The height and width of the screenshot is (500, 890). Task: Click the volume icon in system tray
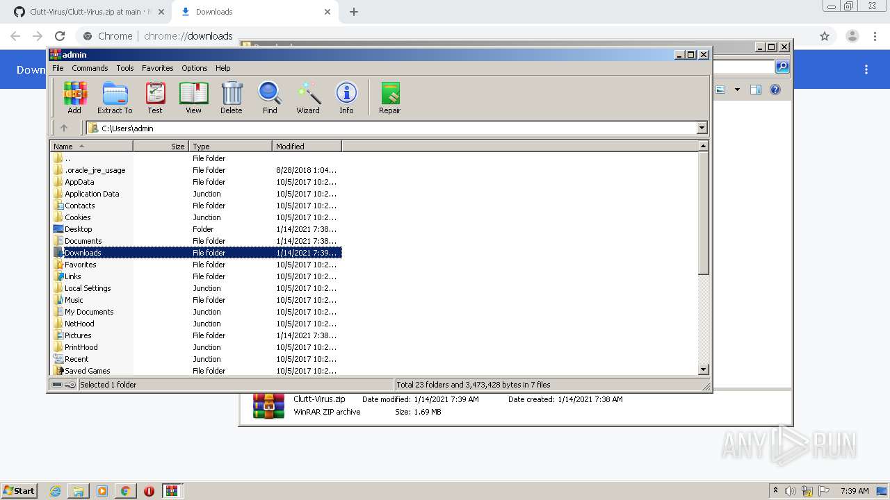[791, 491]
